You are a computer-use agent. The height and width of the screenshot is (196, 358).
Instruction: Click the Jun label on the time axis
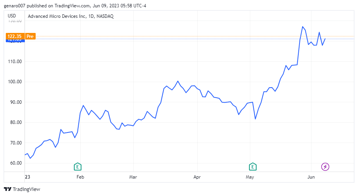coord(311,177)
